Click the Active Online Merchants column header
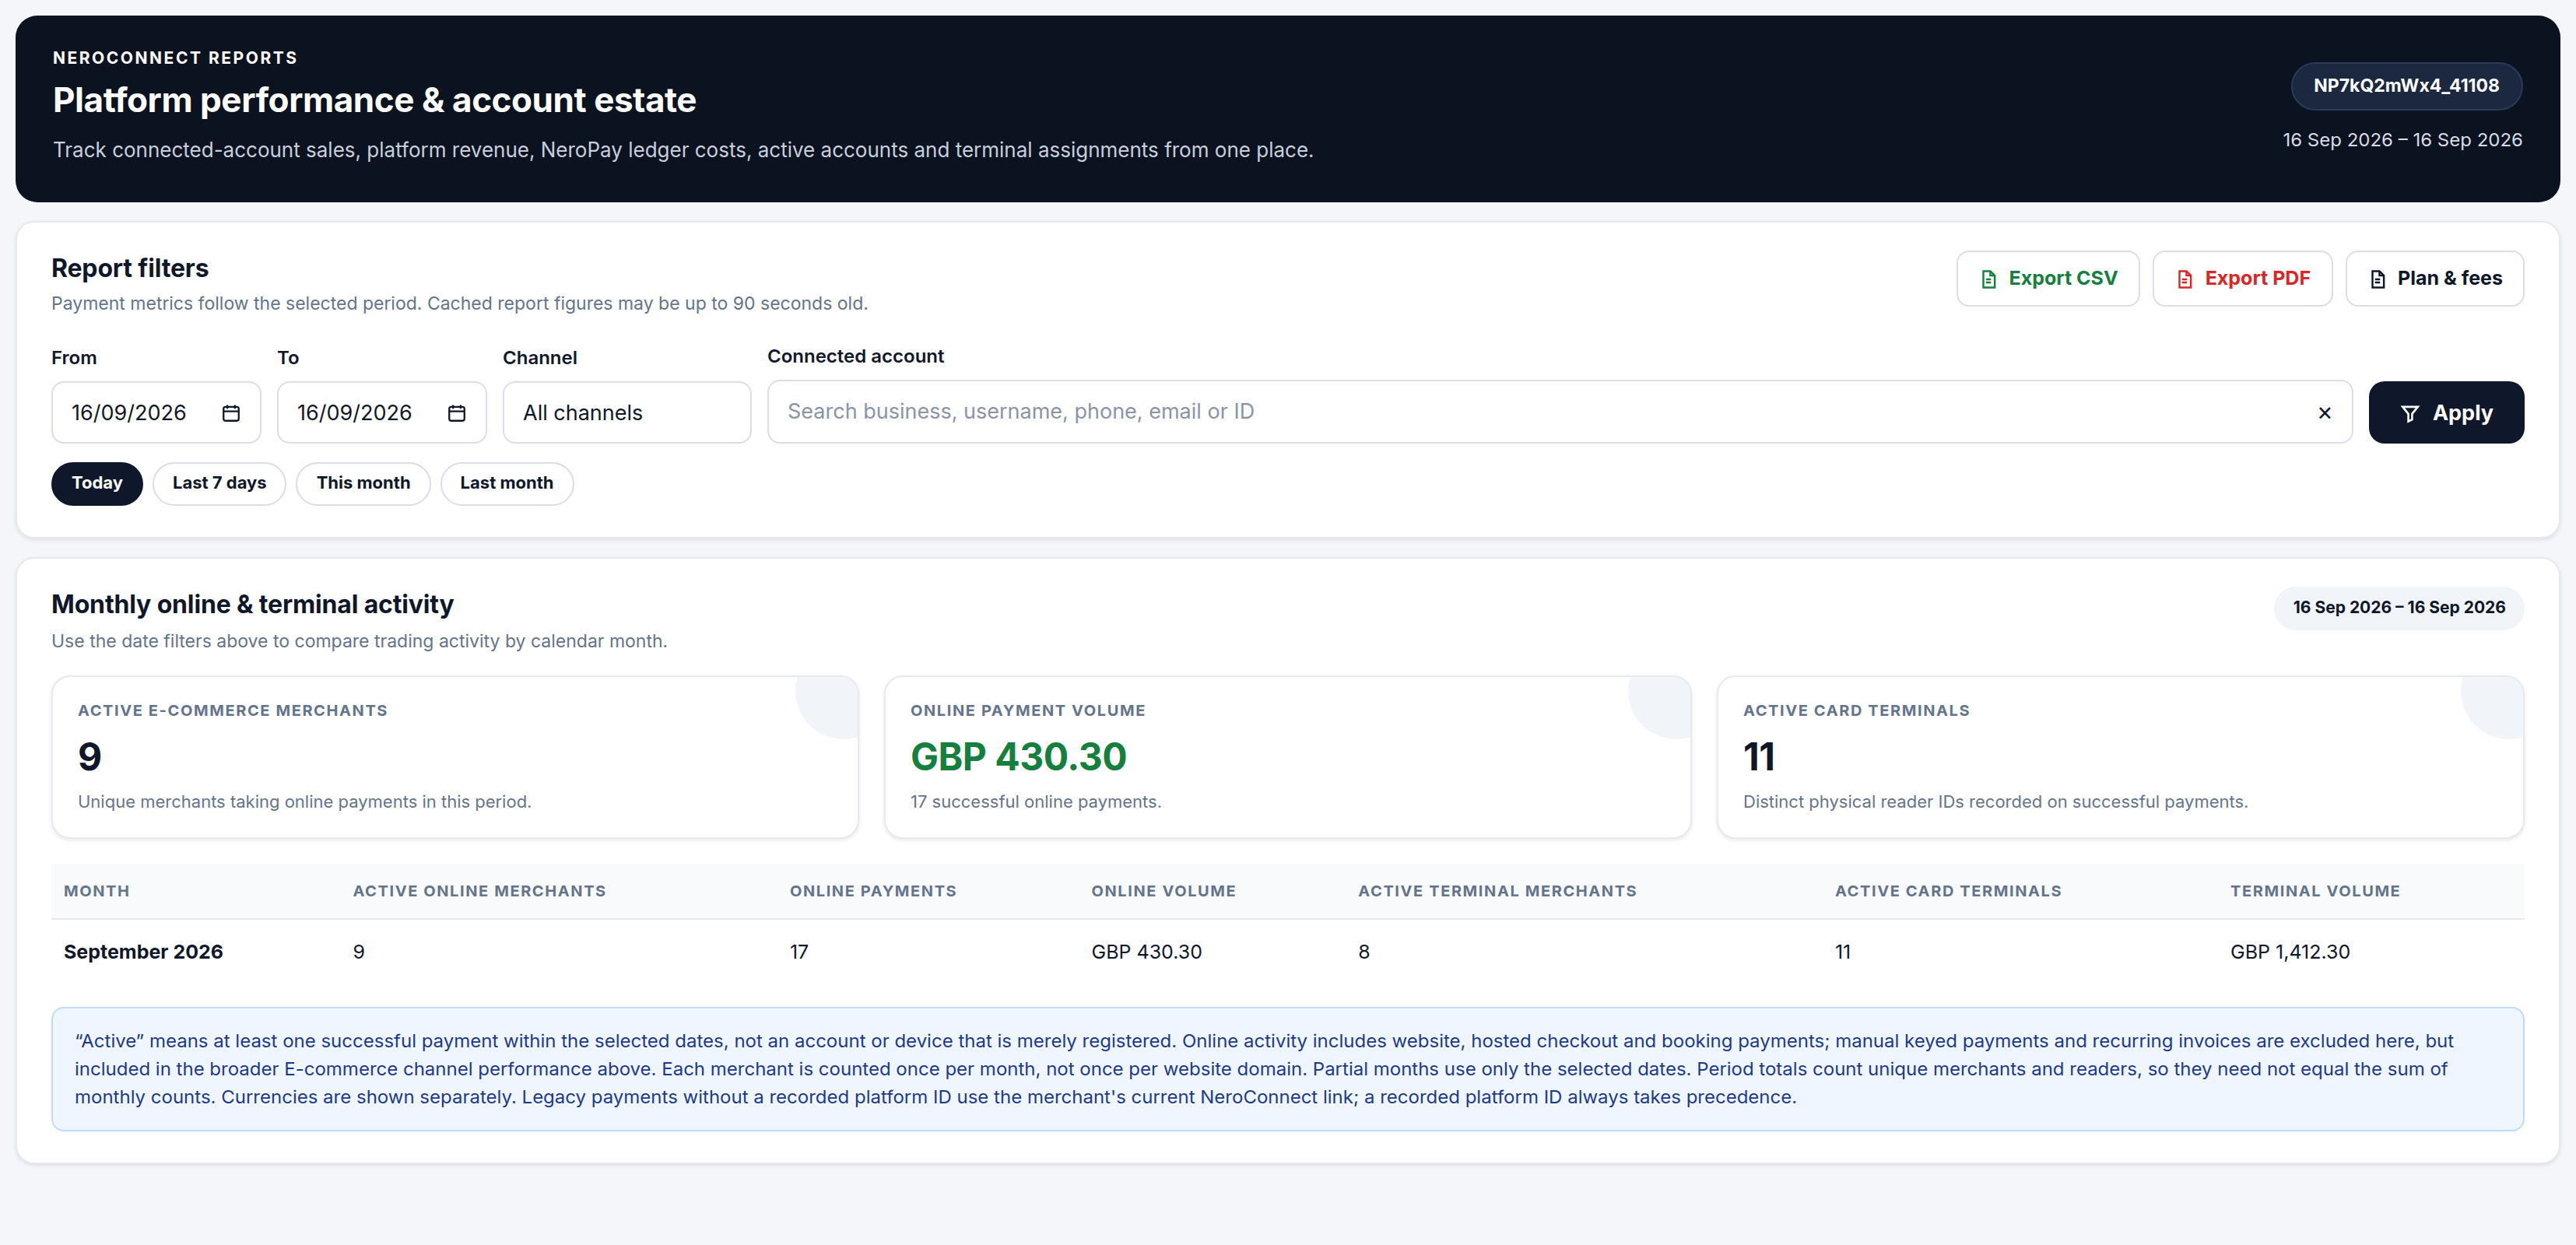The height and width of the screenshot is (1245, 2576). click(479, 891)
